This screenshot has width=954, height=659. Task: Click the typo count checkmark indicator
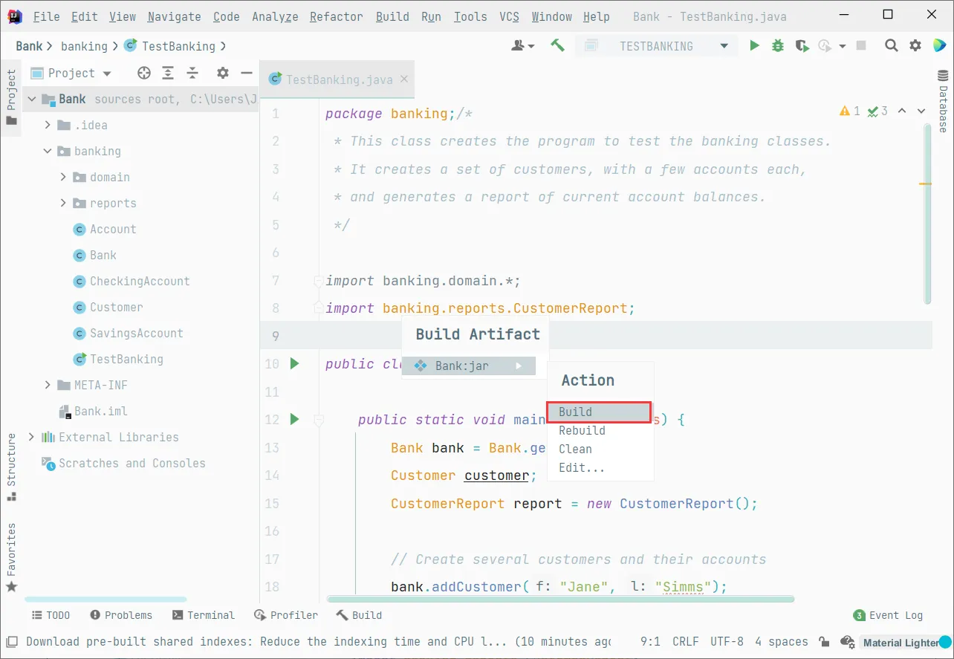point(877,111)
